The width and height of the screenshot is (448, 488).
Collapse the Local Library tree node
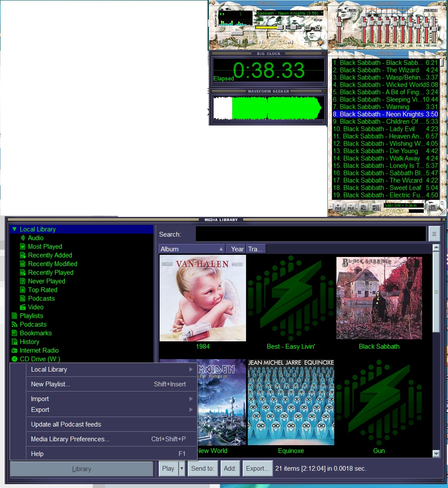(14, 229)
